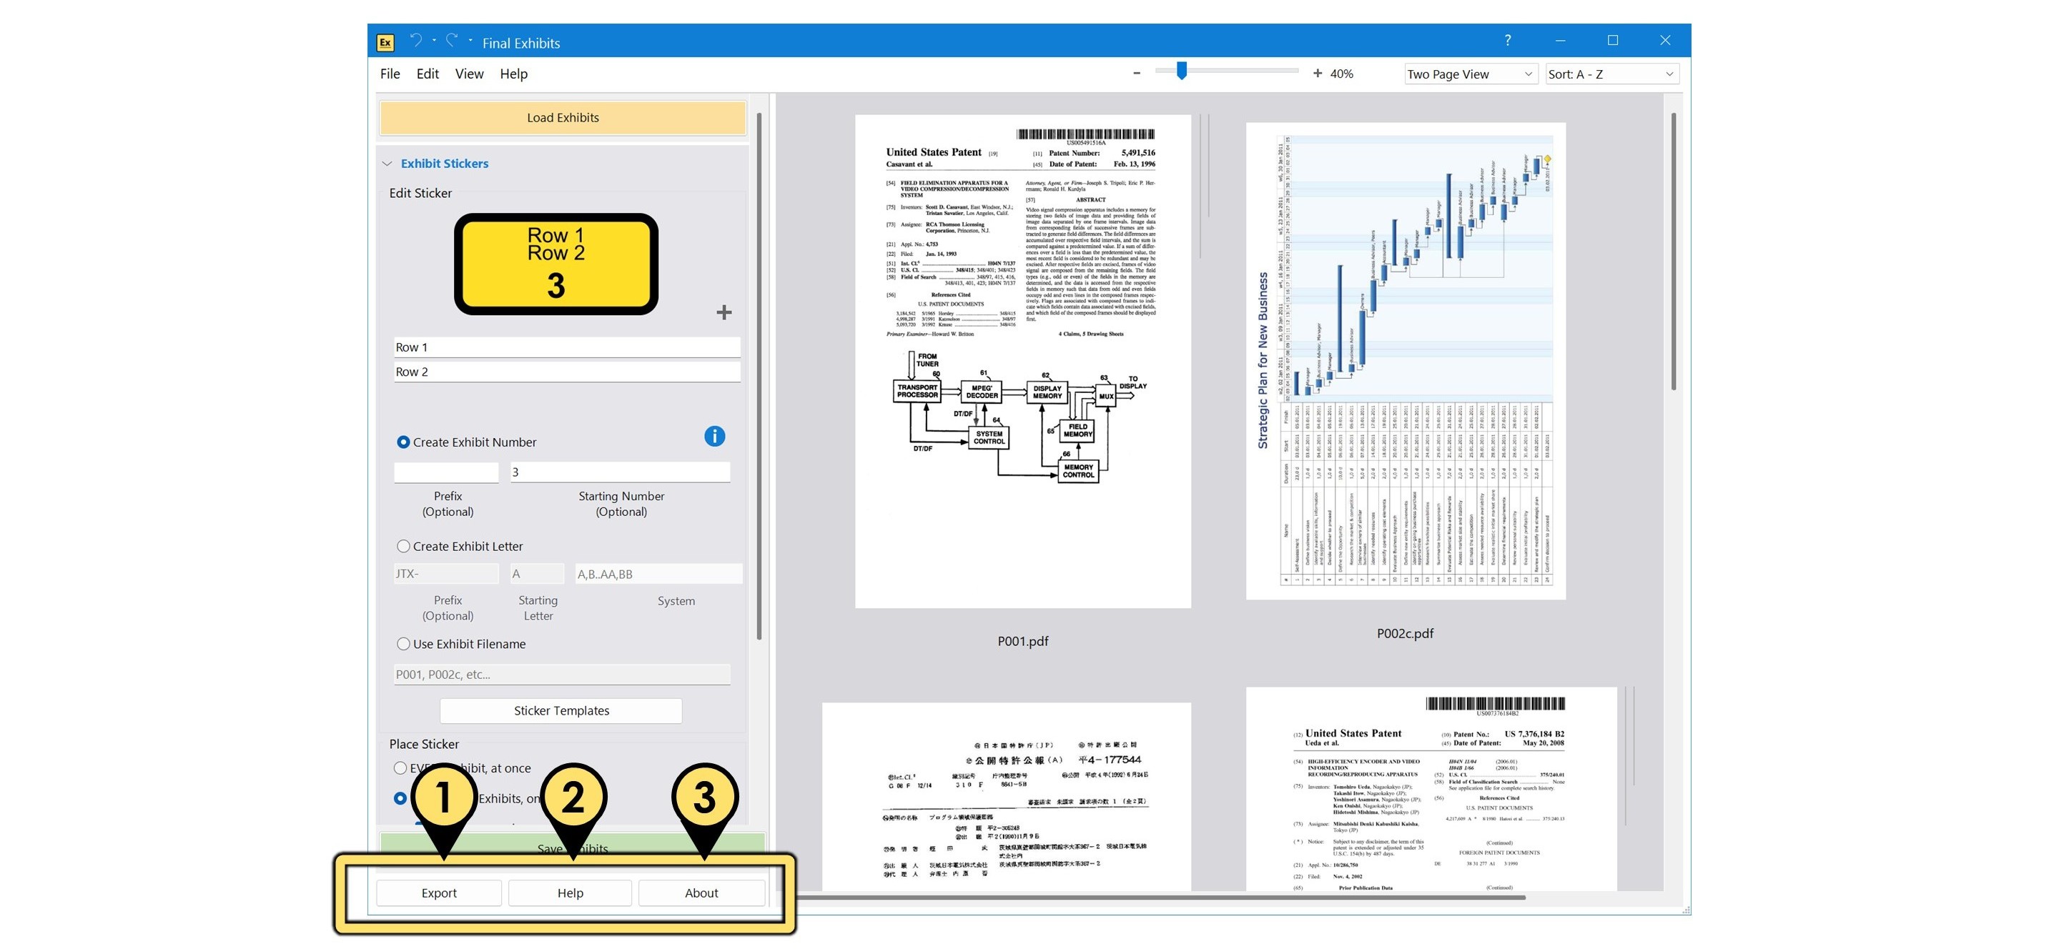Select EVERY Exhibit, at once placement

400,767
